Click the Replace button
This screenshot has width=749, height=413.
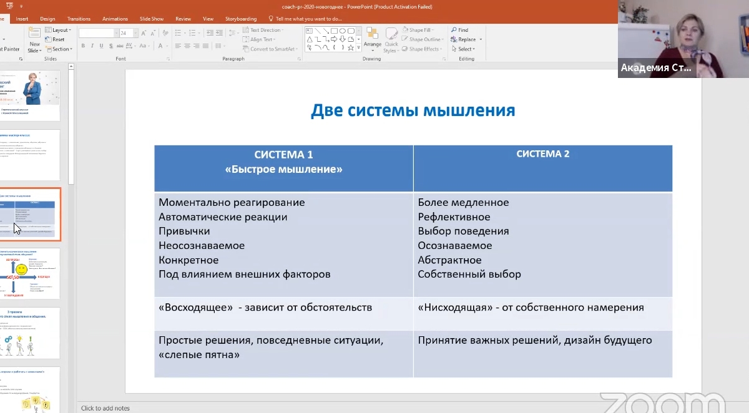click(466, 39)
